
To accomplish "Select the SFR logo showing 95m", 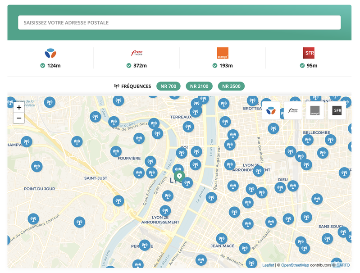I will click(309, 53).
